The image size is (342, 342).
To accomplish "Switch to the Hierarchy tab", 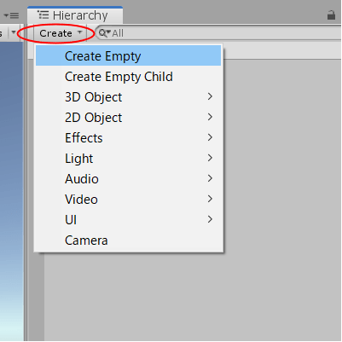I will [x=75, y=15].
